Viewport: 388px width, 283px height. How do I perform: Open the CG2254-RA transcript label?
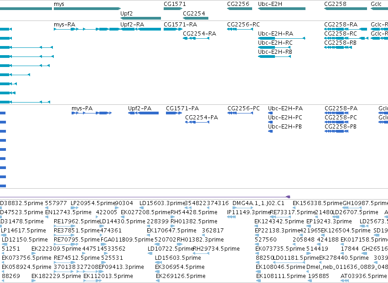click(x=199, y=34)
